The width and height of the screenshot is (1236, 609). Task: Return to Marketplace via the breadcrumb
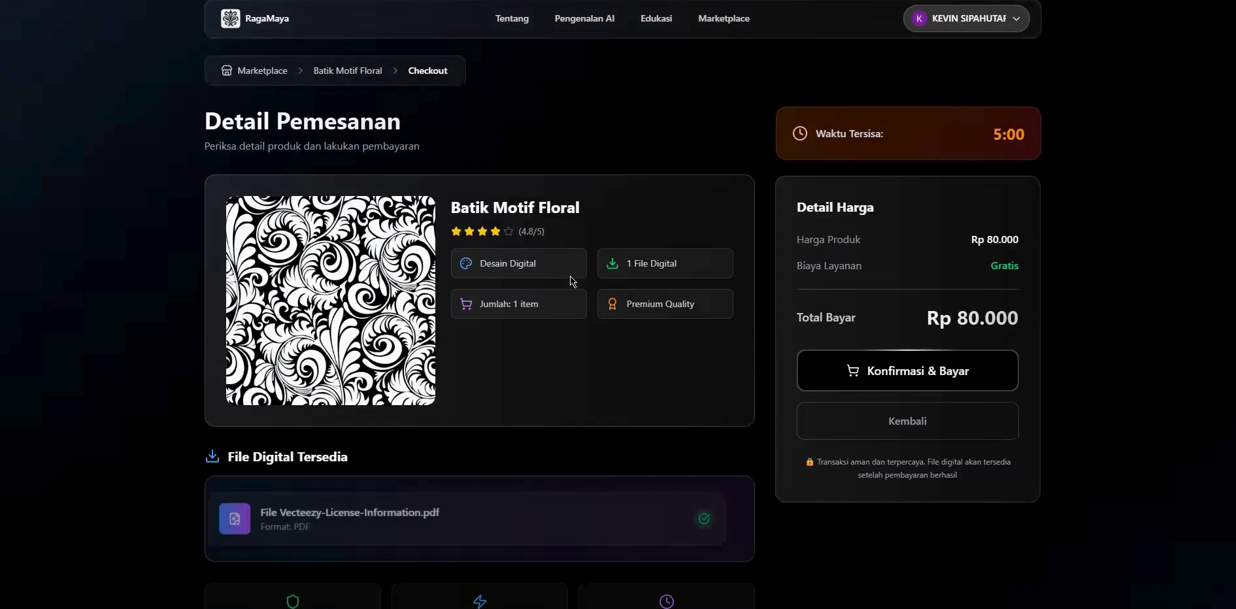(x=262, y=70)
